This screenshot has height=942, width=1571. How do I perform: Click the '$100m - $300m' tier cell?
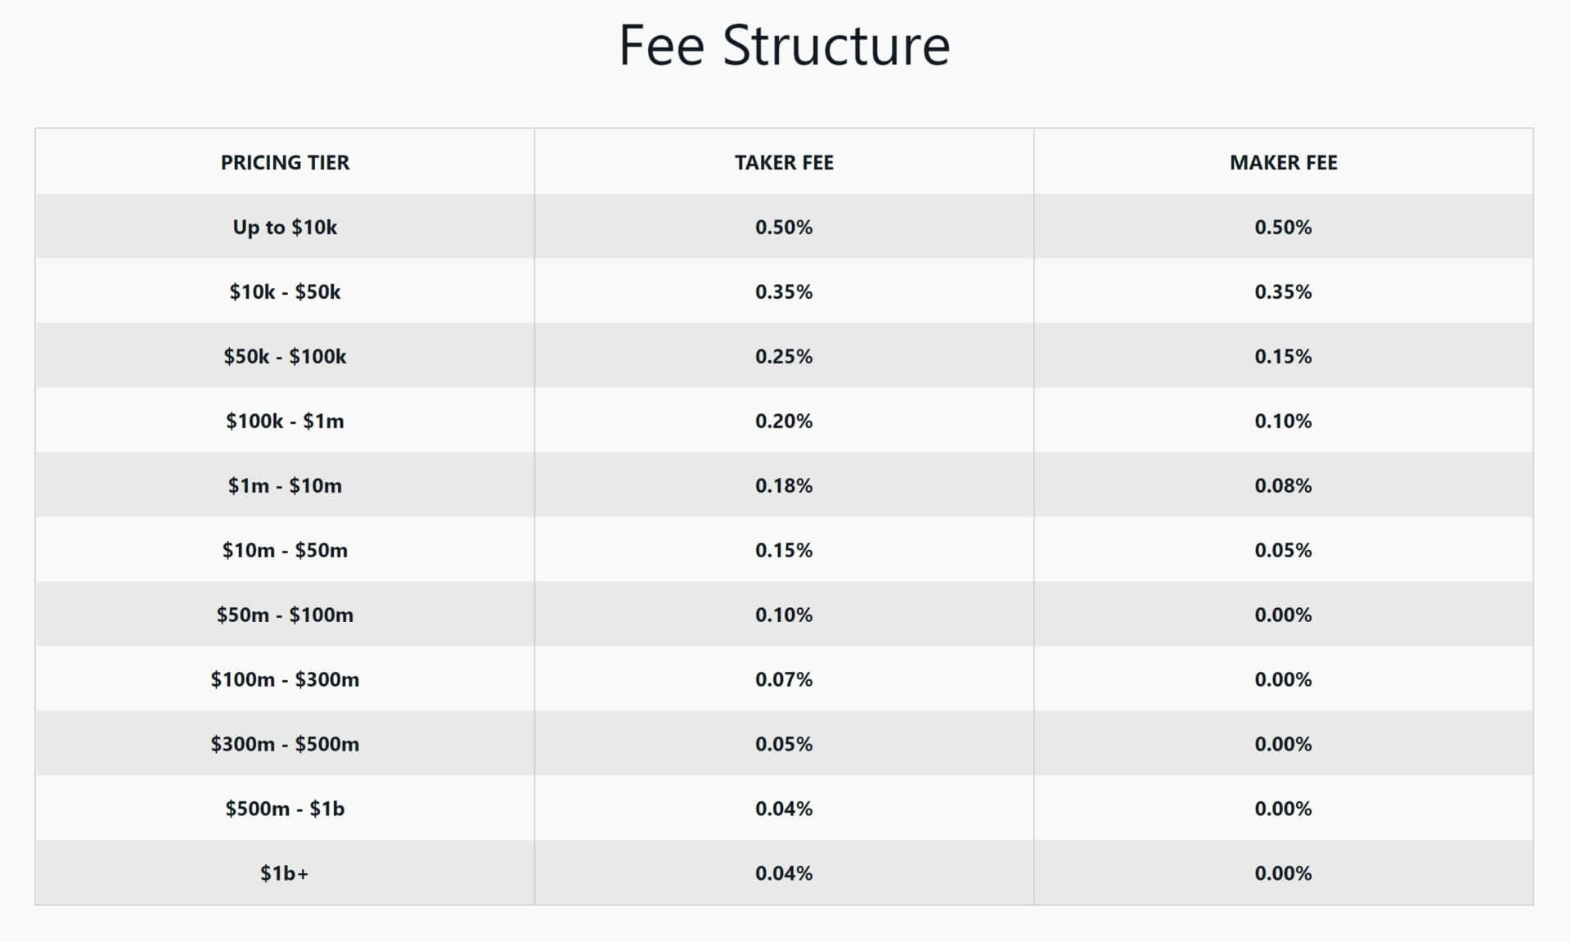tap(285, 679)
